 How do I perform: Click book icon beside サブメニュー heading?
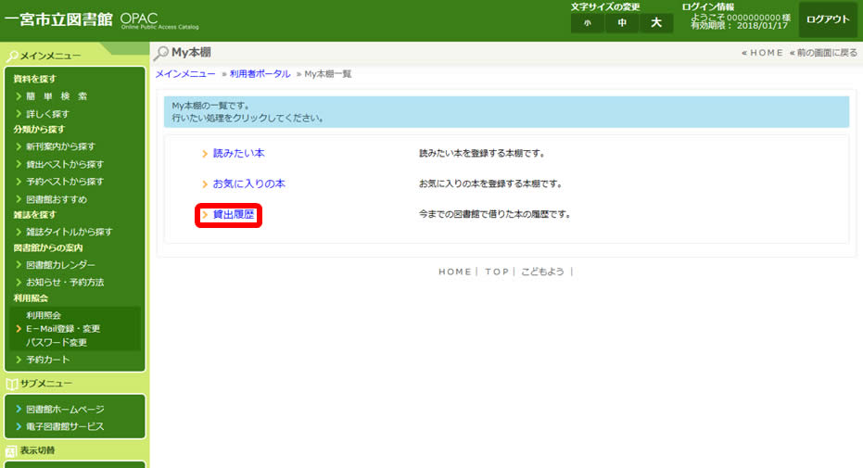pyautogui.click(x=11, y=384)
